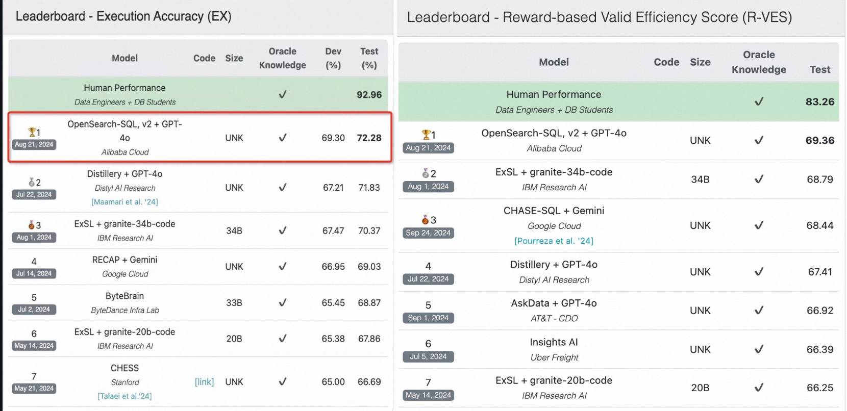Click the Sep 24, 2024 date badge
Screen dimensions: 847x411
pyautogui.click(x=428, y=233)
